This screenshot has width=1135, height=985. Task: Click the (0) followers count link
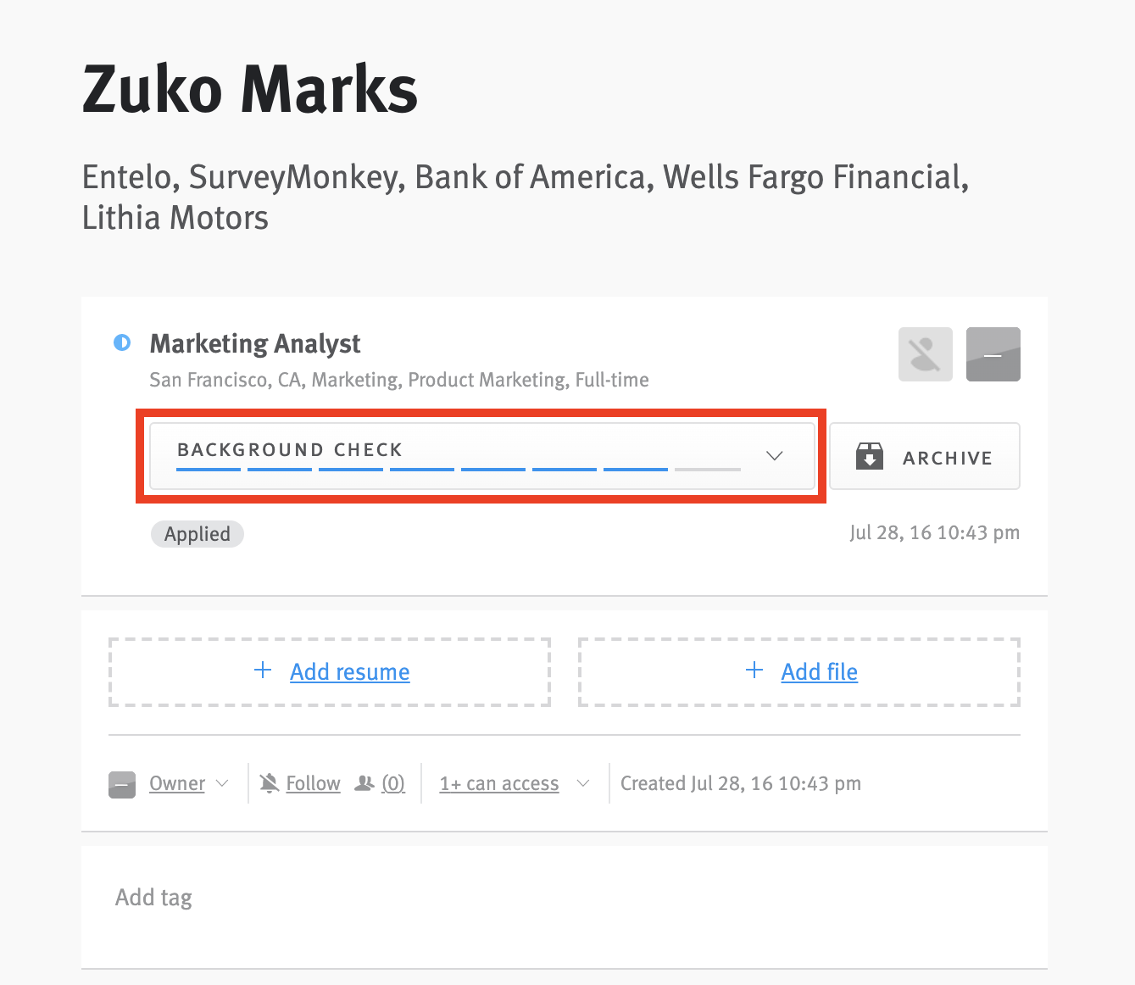[392, 783]
